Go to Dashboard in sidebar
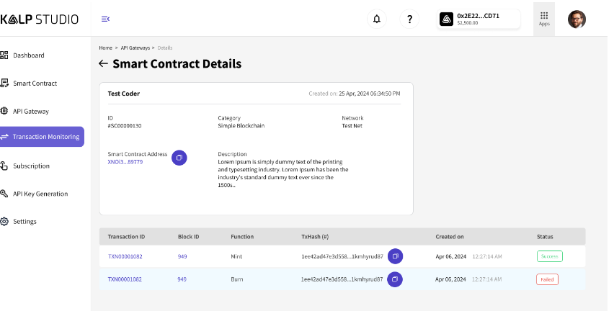 (28, 55)
